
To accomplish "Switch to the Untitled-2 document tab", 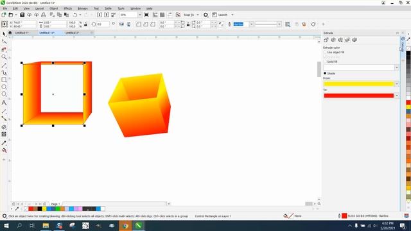I will (72, 33).
